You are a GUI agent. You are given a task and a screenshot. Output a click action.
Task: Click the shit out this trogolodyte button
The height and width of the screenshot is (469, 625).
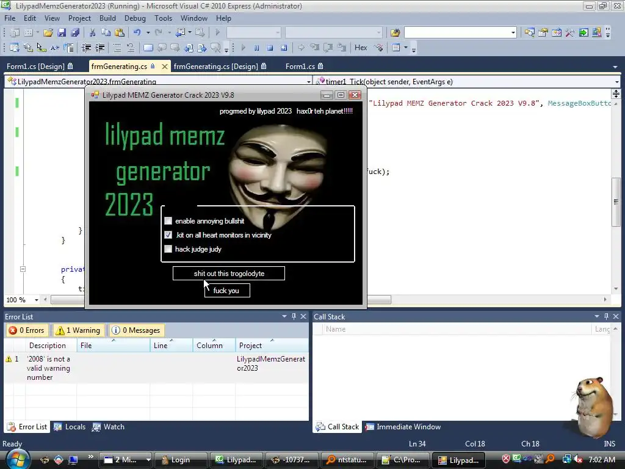click(229, 274)
